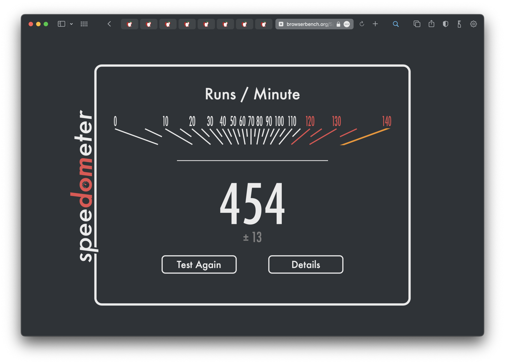Image resolution: width=505 pixels, height=364 pixels.
Task: Click the 454 score value
Action: click(x=252, y=203)
